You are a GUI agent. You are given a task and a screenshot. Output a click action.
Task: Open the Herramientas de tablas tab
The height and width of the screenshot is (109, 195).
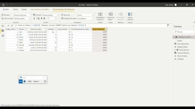point(40,9)
